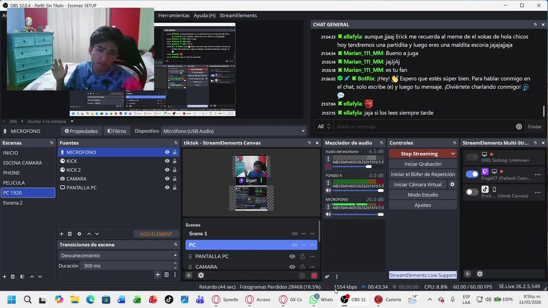Open Filtros for MICROFONO source
Image resolution: width=548 pixels, height=308 pixels.
click(x=117, y=131)
